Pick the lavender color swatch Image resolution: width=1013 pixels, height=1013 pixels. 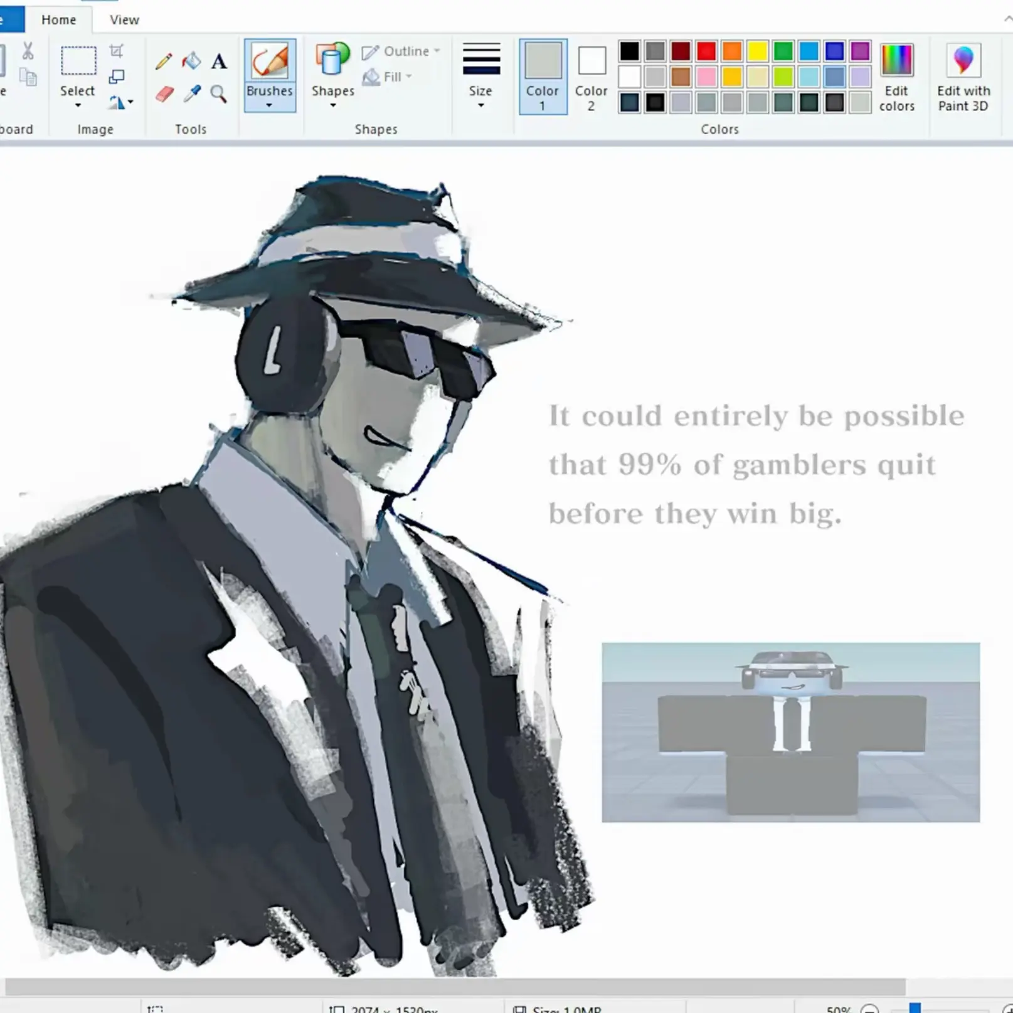[860, 77]
